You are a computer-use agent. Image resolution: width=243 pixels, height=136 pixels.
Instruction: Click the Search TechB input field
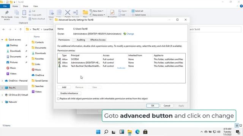pos(215,29)
